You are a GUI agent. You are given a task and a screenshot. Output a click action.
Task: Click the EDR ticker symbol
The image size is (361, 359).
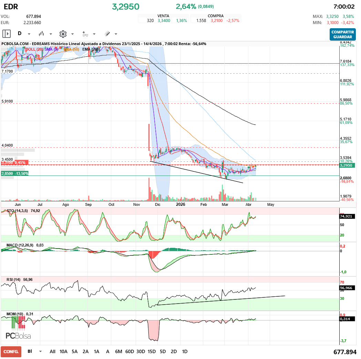11,7
